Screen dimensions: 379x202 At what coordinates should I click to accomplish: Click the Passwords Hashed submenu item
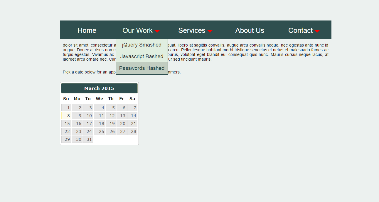click(x=142, y=68)
